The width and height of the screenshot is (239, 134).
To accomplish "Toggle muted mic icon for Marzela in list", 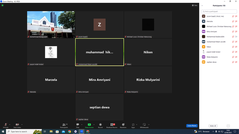I will pos(233,22).
